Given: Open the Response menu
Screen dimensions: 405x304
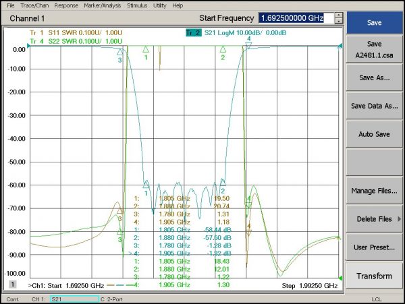Looking at the screenshot, I should click(x=66, y=5).
